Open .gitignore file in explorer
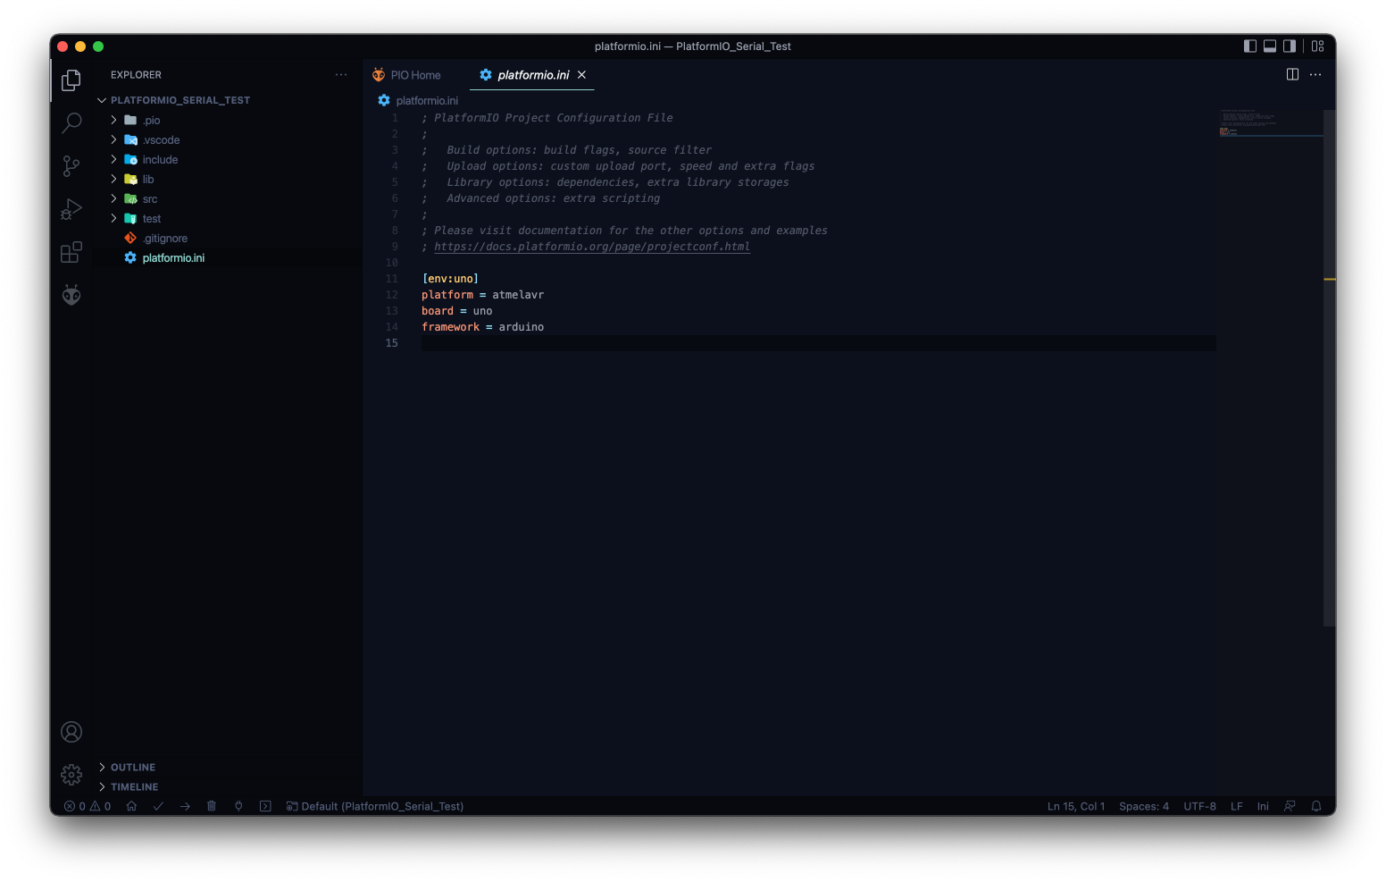Screen dimensions: 1386x882 pyautogui.click(x=165, y=238)
